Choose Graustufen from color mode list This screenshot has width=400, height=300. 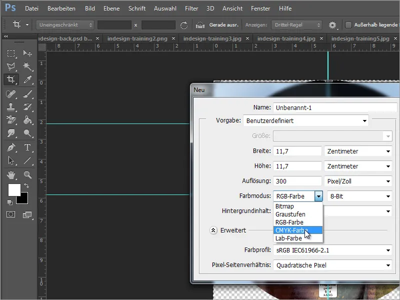tap(298, 214)
